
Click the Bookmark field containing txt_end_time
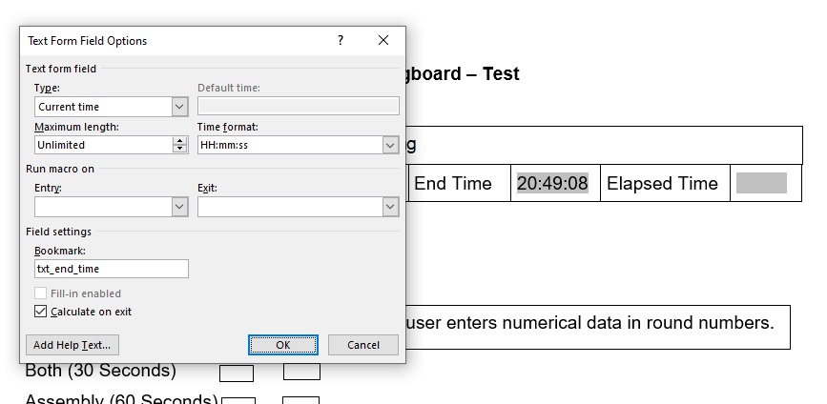pyautogui.click(x=112, y=269)
